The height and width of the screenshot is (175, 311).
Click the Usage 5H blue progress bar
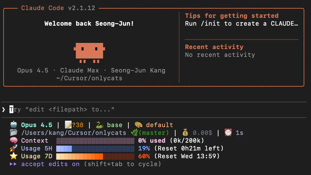tap(95, 149)
